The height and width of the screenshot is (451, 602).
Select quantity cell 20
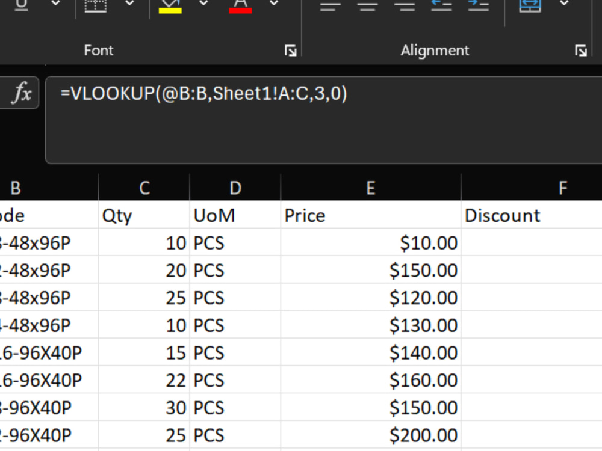144,271
